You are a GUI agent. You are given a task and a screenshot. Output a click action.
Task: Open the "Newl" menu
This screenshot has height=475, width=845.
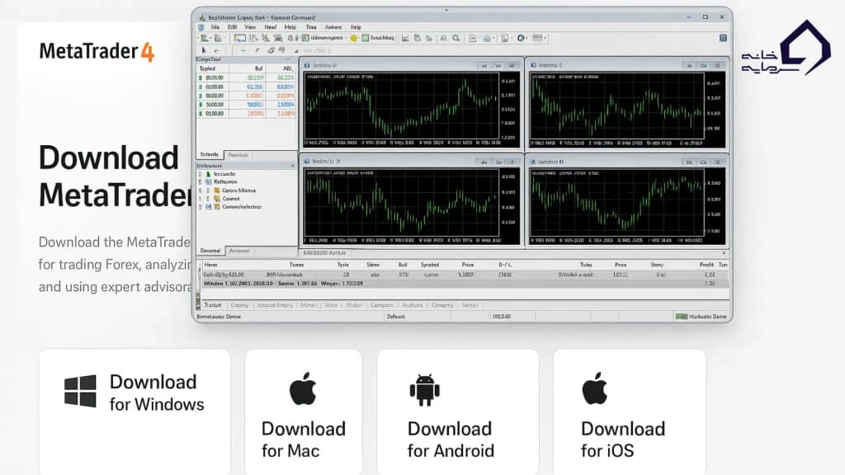click(270, 27)
